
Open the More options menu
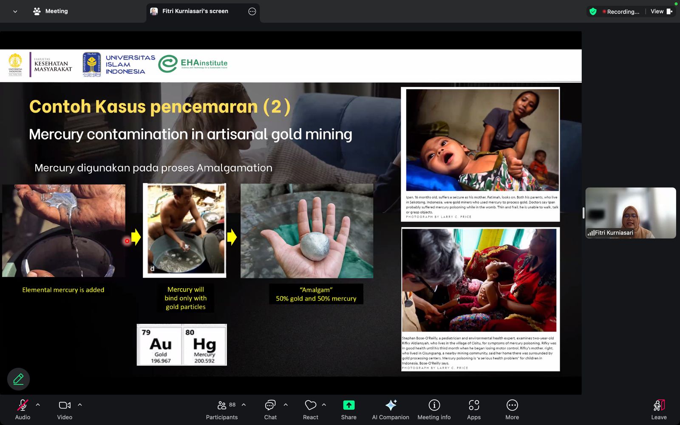click(x=512, y=410)
